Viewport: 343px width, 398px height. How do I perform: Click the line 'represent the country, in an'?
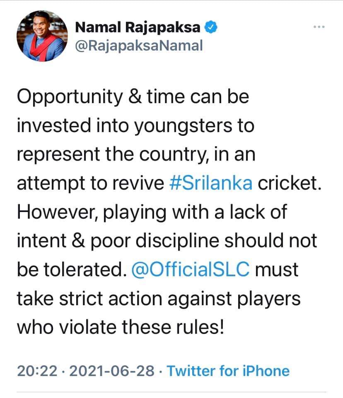pos(136,155)
